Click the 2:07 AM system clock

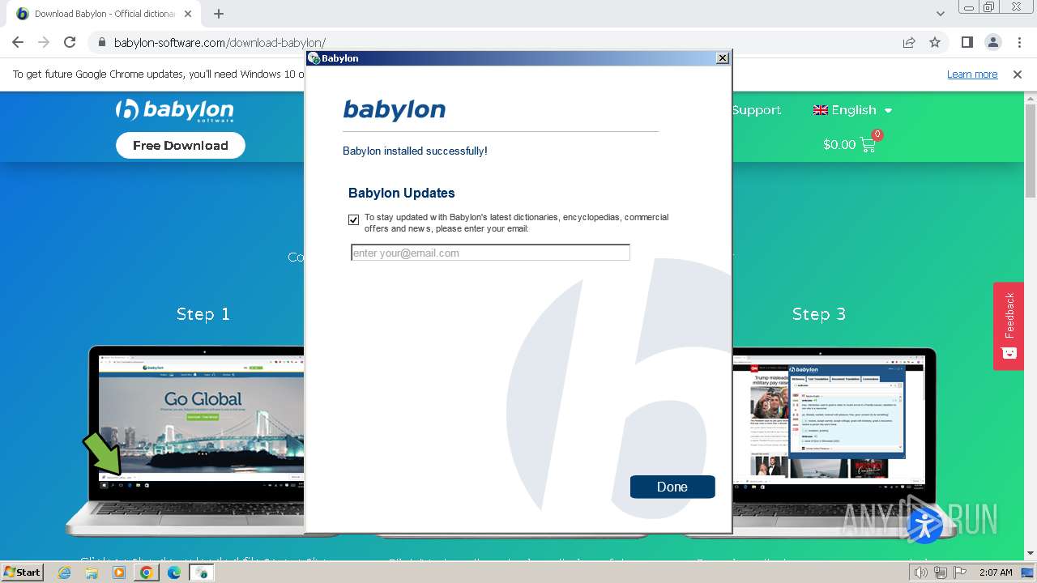pyautogui.click(x=995, y=572)
